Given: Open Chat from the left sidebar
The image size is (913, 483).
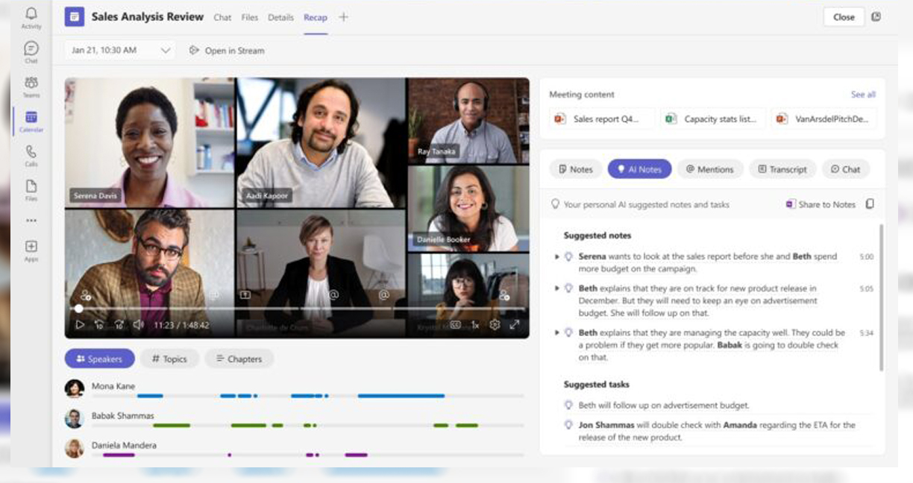Looking at the screenshot, I should (31, 52).
